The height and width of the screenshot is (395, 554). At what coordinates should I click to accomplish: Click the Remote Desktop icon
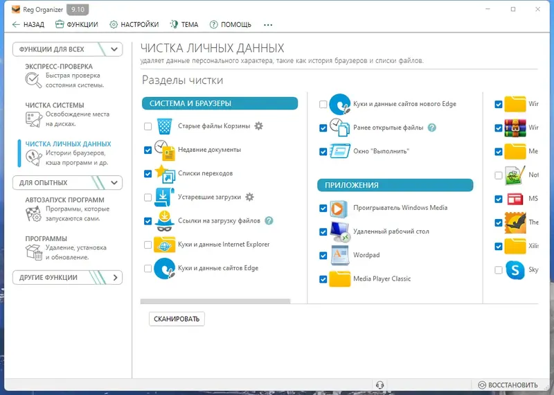340,231
